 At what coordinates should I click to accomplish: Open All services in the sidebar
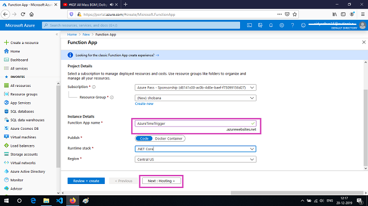tap(19, 69)
